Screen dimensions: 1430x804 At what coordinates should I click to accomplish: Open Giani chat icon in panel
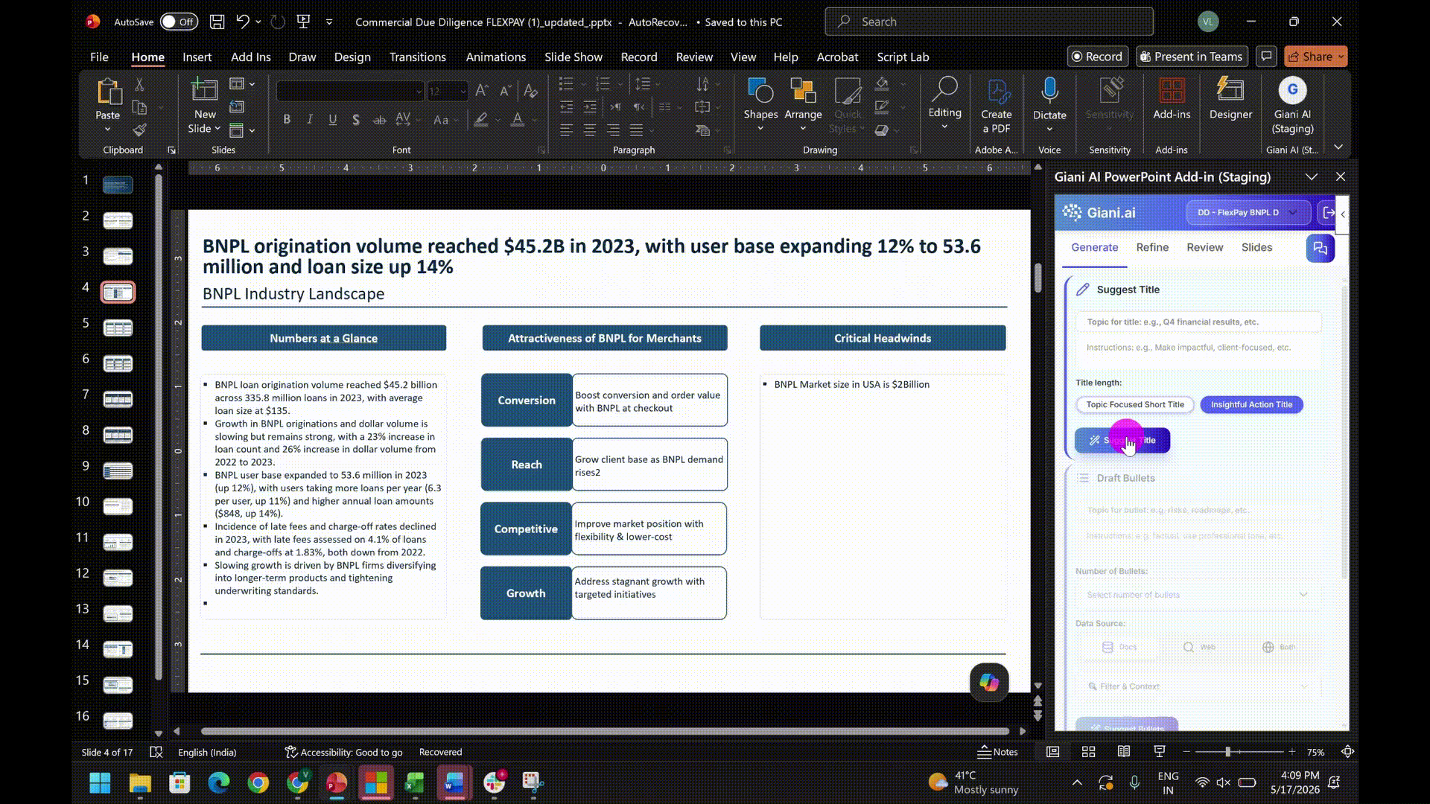click(1320, 248)
